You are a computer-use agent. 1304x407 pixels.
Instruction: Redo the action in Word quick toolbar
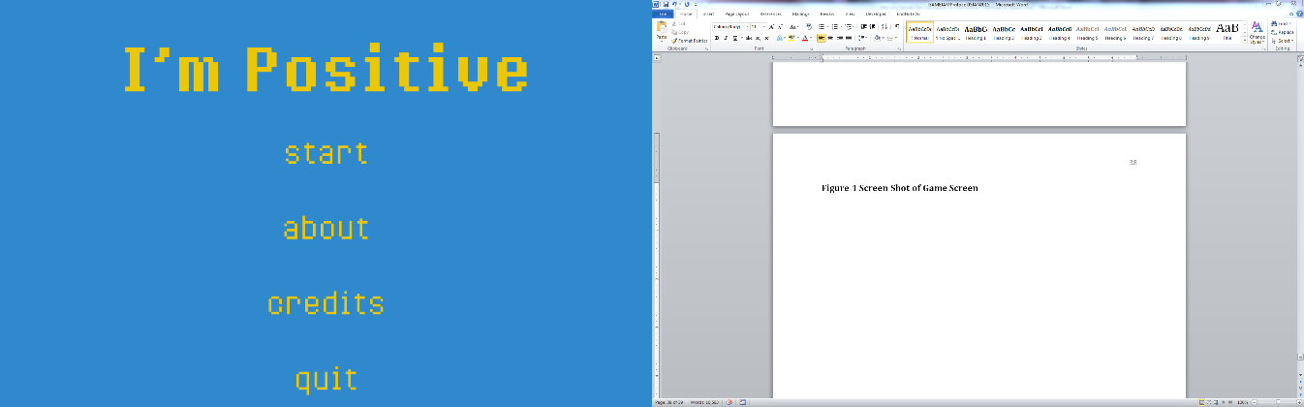[687, 4]
